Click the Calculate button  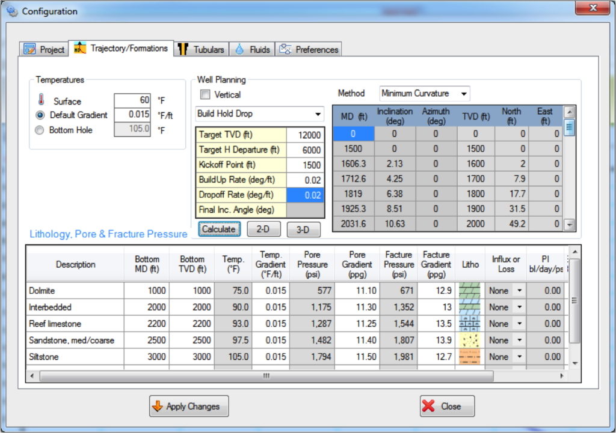[219, 229]
